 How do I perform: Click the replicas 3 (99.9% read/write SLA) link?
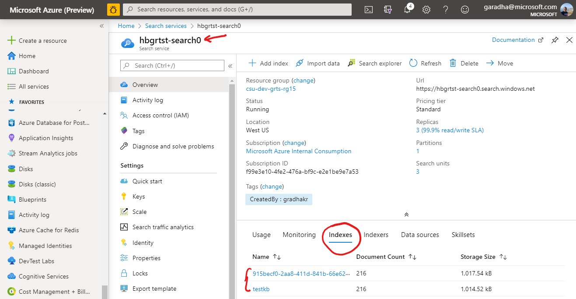(x=450, y=130)
